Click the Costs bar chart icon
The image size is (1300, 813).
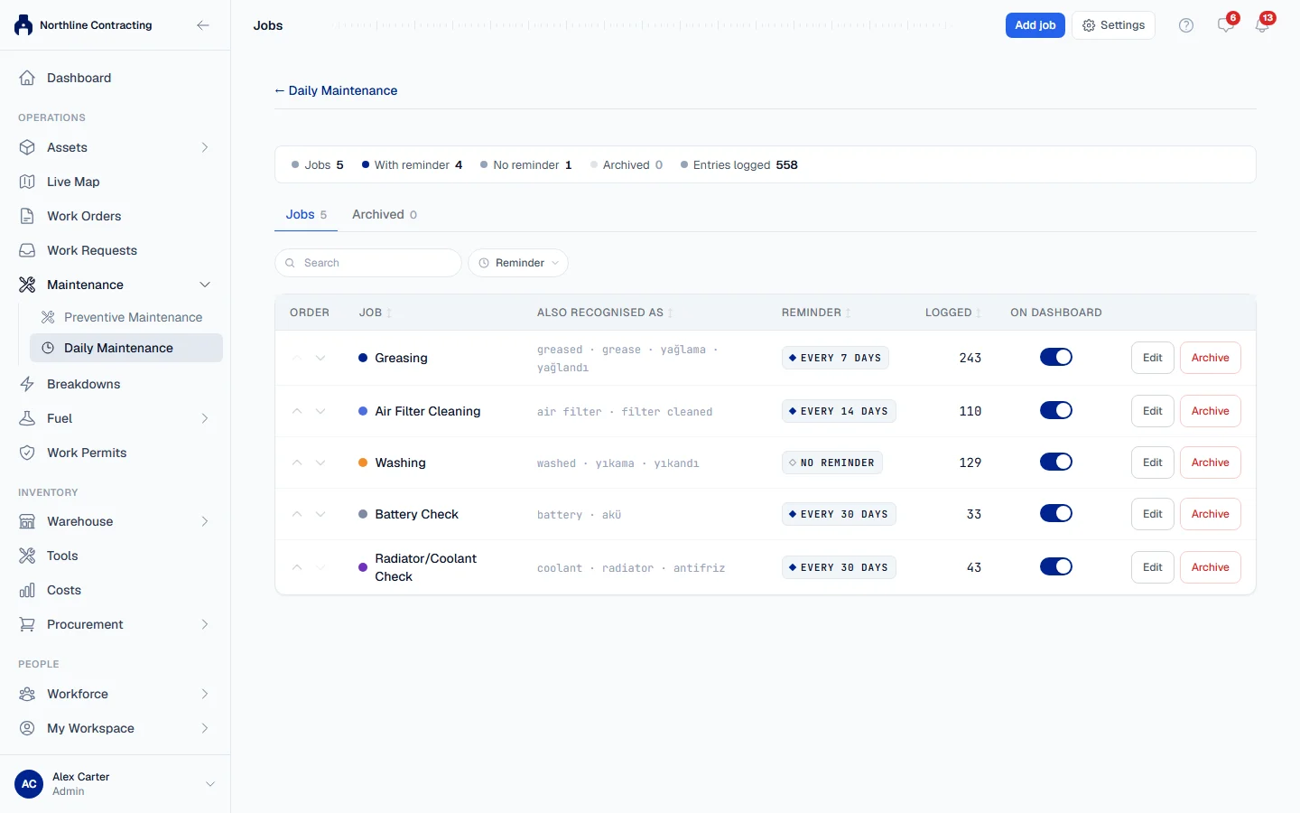(x=27, y=590)
